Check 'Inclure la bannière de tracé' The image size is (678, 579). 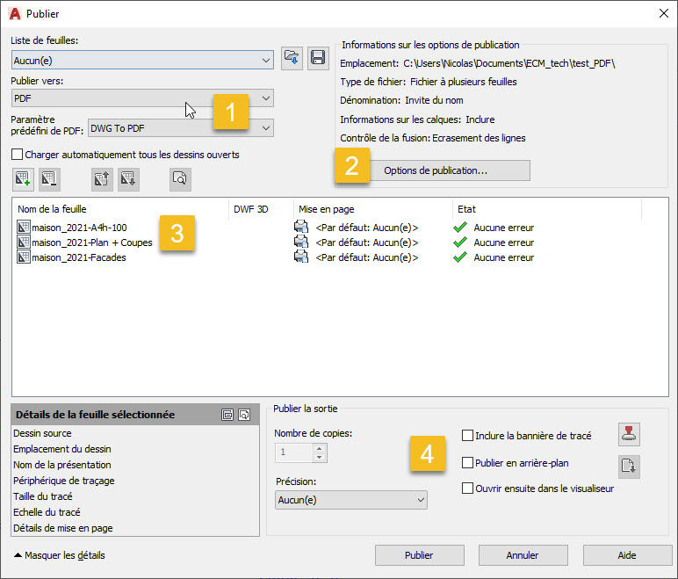468,435
